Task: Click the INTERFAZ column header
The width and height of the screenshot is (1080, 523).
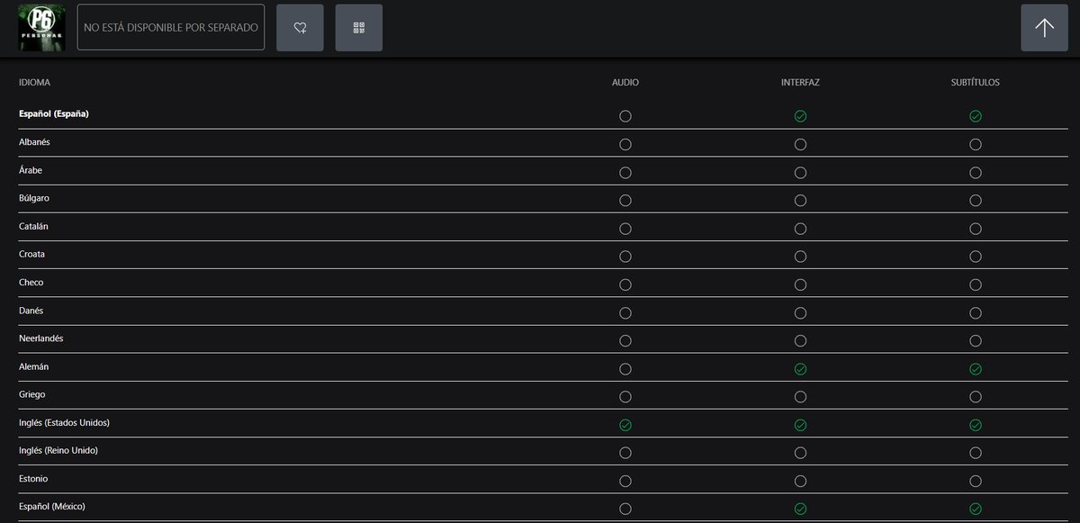Action: coord(800,83)
